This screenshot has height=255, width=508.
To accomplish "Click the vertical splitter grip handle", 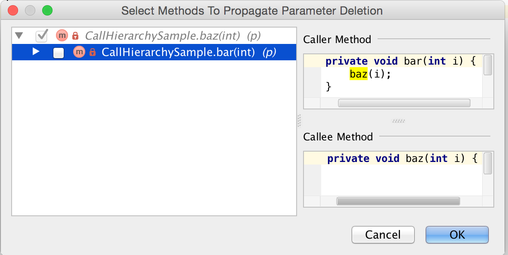I will (299, 121).
